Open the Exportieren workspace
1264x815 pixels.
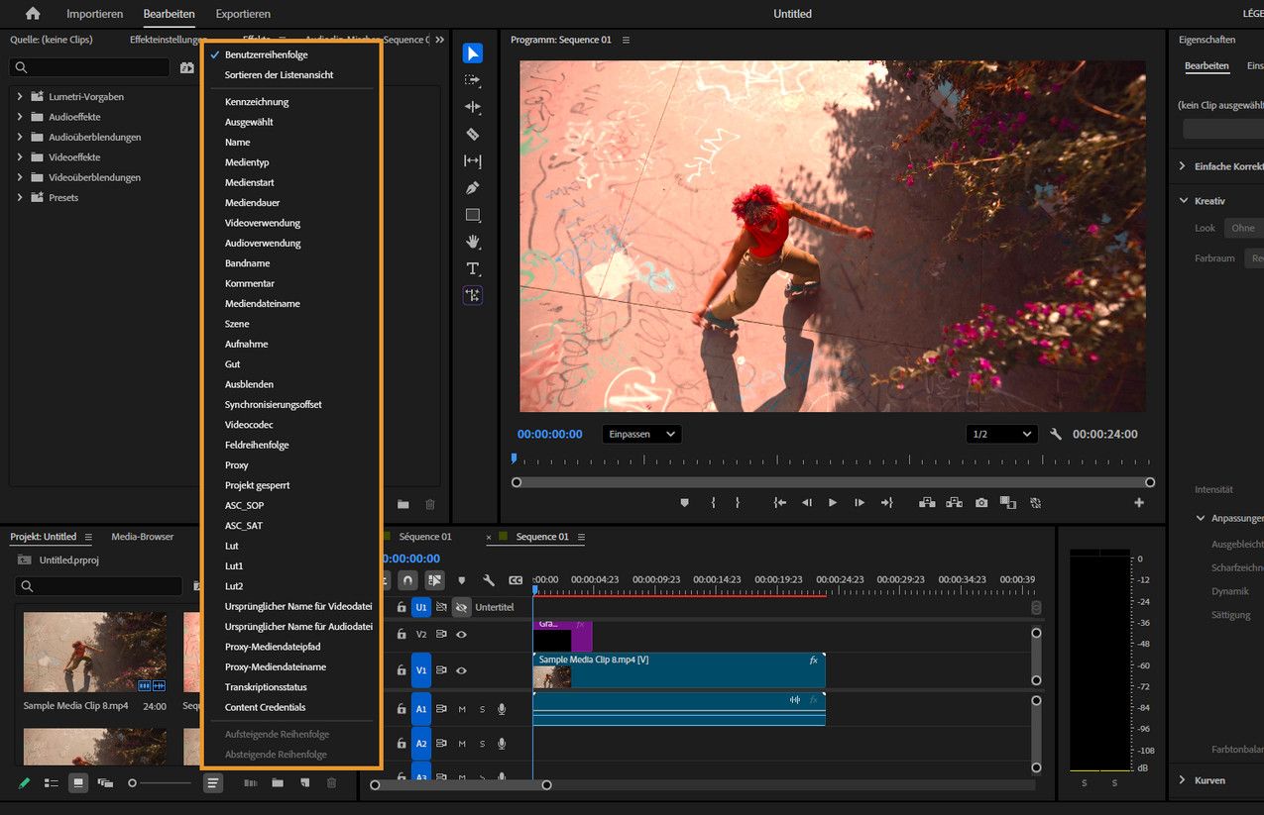pos(243,14)
